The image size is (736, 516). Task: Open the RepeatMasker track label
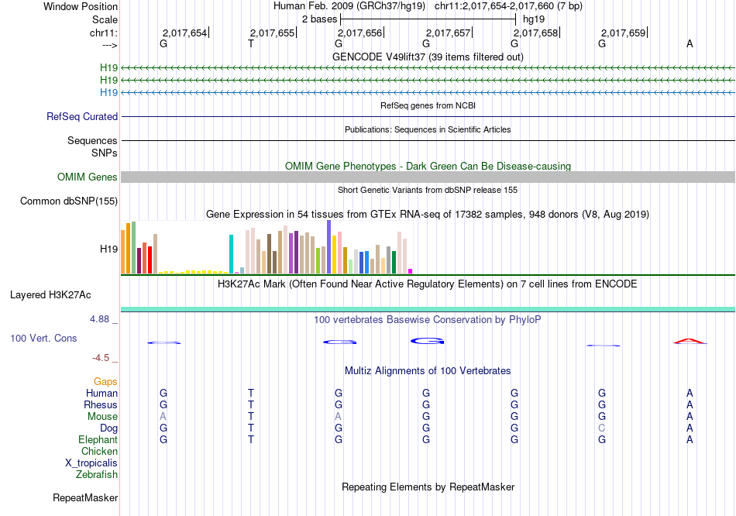(85, 497)
